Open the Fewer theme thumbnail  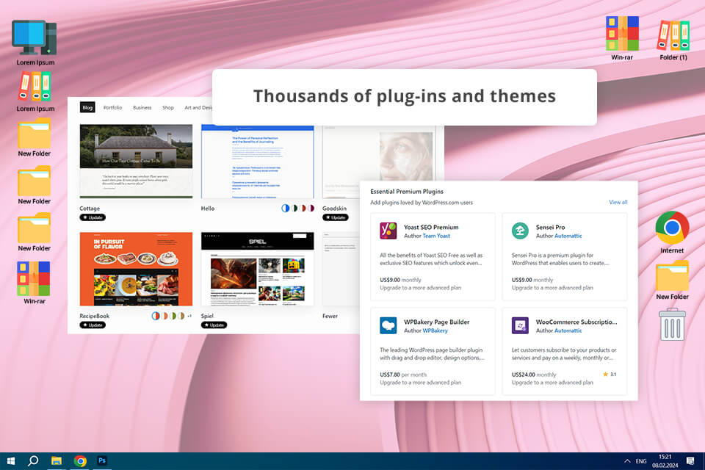(341, 269)
